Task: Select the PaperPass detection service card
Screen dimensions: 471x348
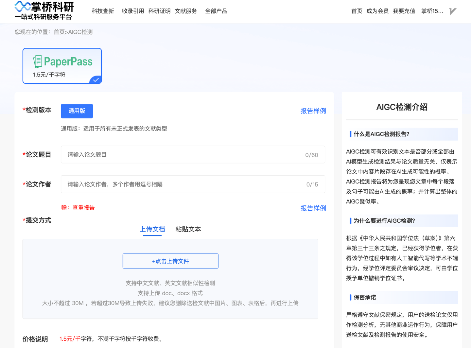Action: (62, 66)
